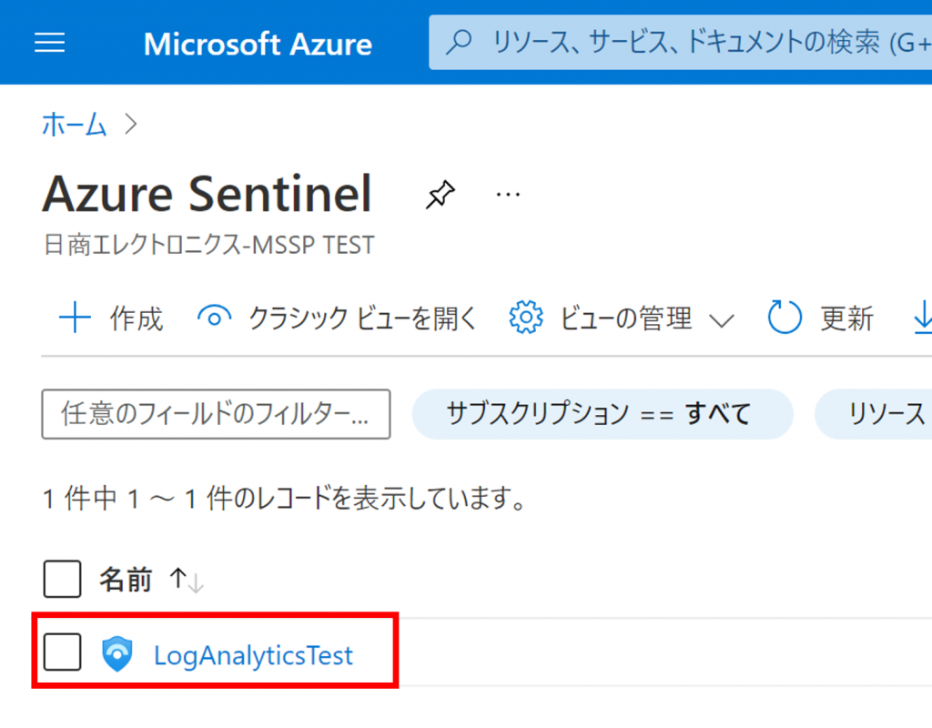Click the search magnifier icon
Screen dimensions: 932x728
461,42
